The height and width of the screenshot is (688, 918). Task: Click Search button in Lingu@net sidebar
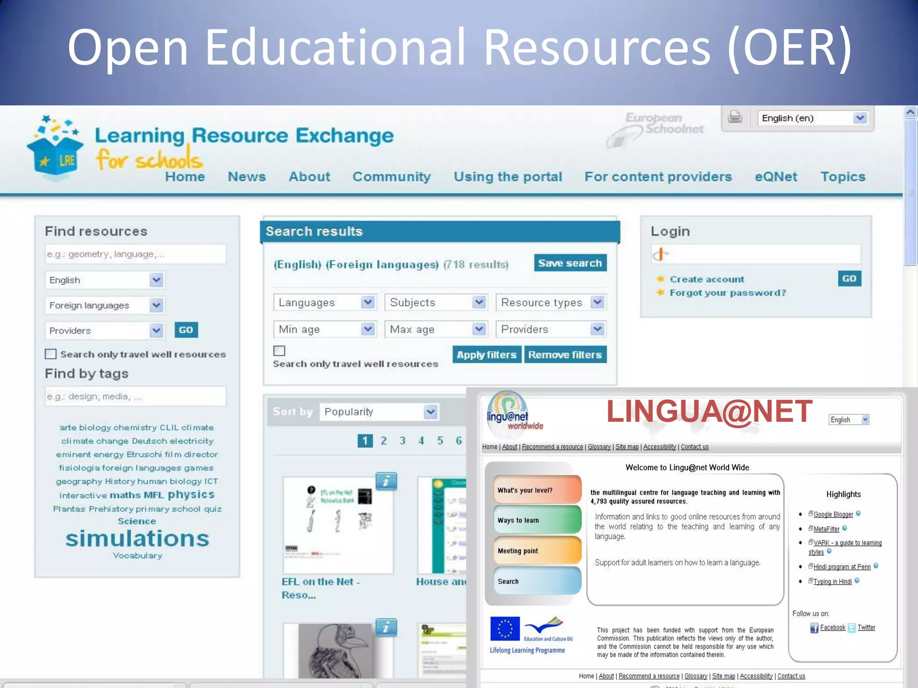coord(537,581)
